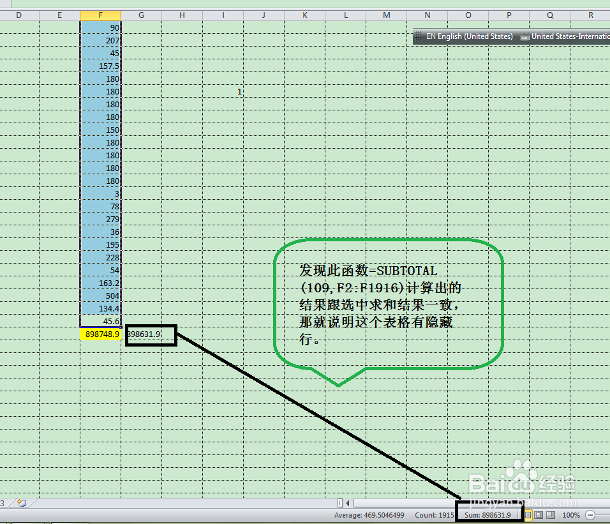
Task: Click the column J header
Action: [263, 15]
